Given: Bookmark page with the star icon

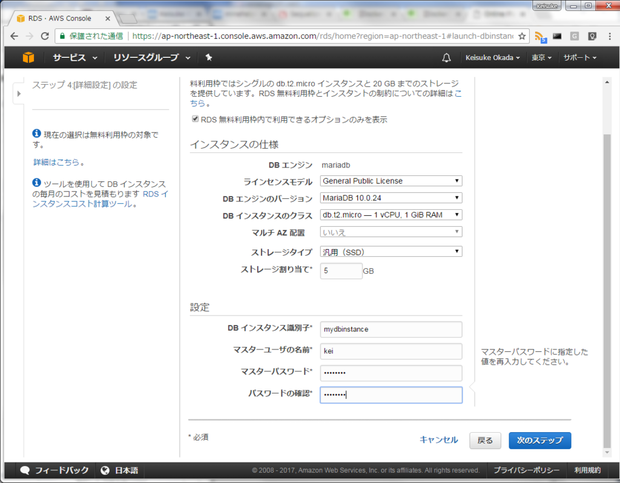Looking at the screenshot, I should 522,36.
